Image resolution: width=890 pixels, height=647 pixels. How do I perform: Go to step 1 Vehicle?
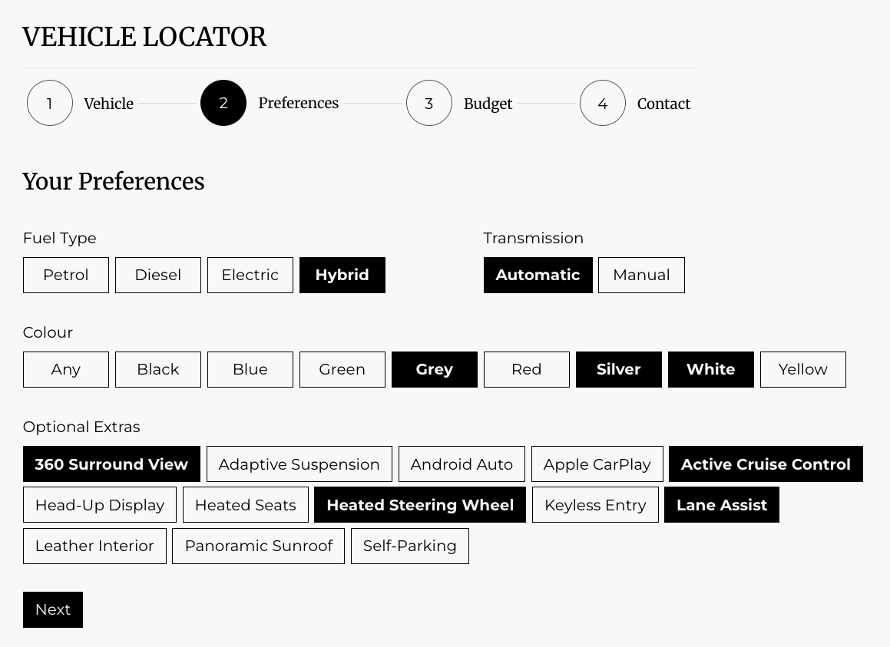[50, 103]
